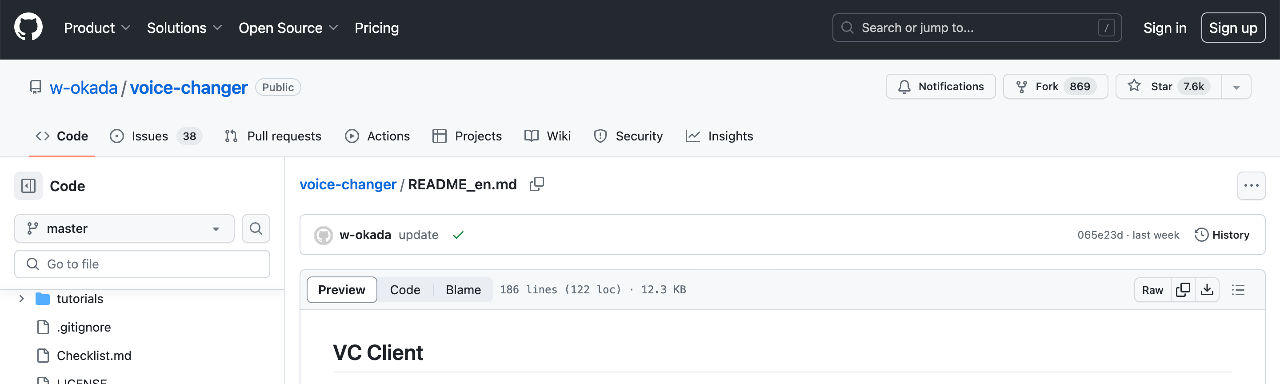Expand the tutorials folder chevron

point(21,299)
